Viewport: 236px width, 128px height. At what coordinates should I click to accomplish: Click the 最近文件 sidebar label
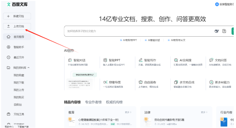tap(19, 57)
